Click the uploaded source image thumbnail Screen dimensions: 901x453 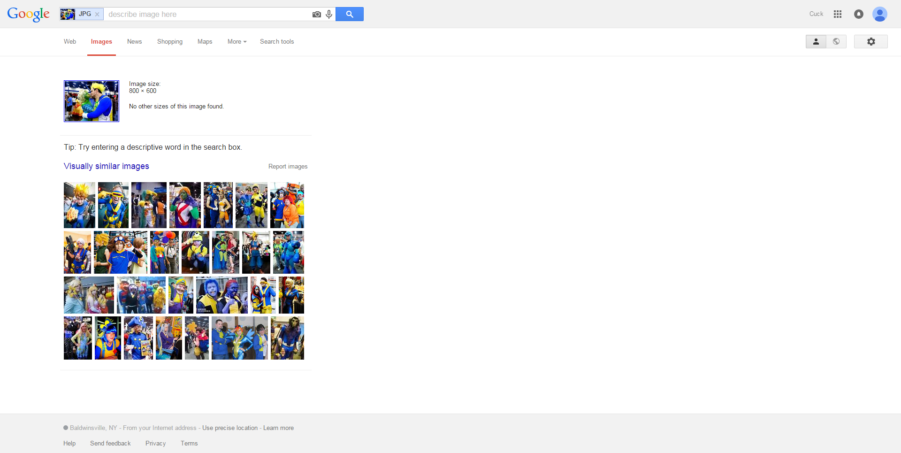[x=92, y=101]
